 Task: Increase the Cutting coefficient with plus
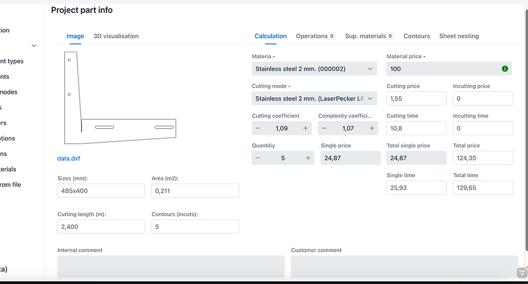point(305,128)
